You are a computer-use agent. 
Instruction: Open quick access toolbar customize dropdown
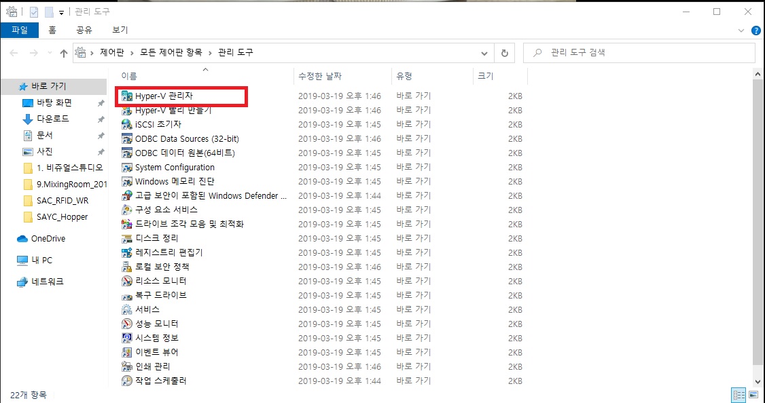[61, 12]
